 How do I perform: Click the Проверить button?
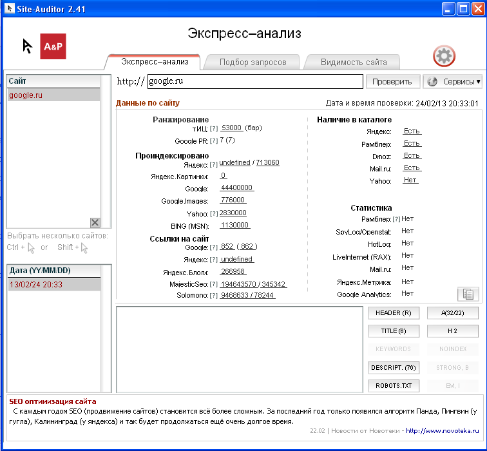coord(393,82)
